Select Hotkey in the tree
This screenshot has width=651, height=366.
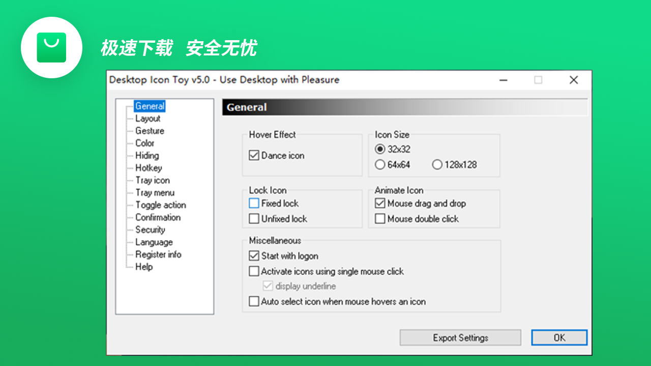pos(149,168)
